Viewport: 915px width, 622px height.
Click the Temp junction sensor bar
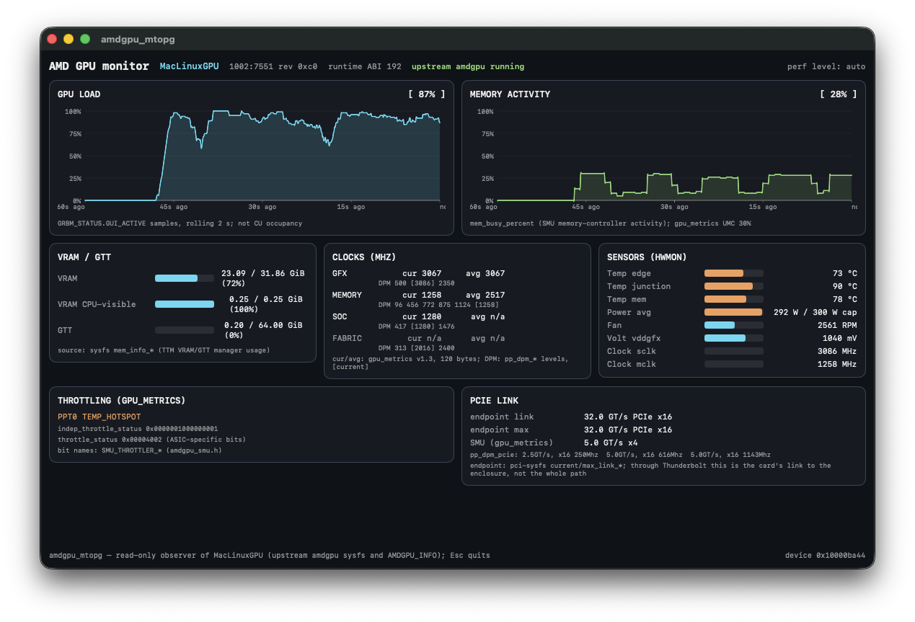(734, 286)
